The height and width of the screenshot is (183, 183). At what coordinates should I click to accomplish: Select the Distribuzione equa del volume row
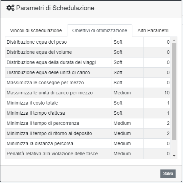(88, 52)
